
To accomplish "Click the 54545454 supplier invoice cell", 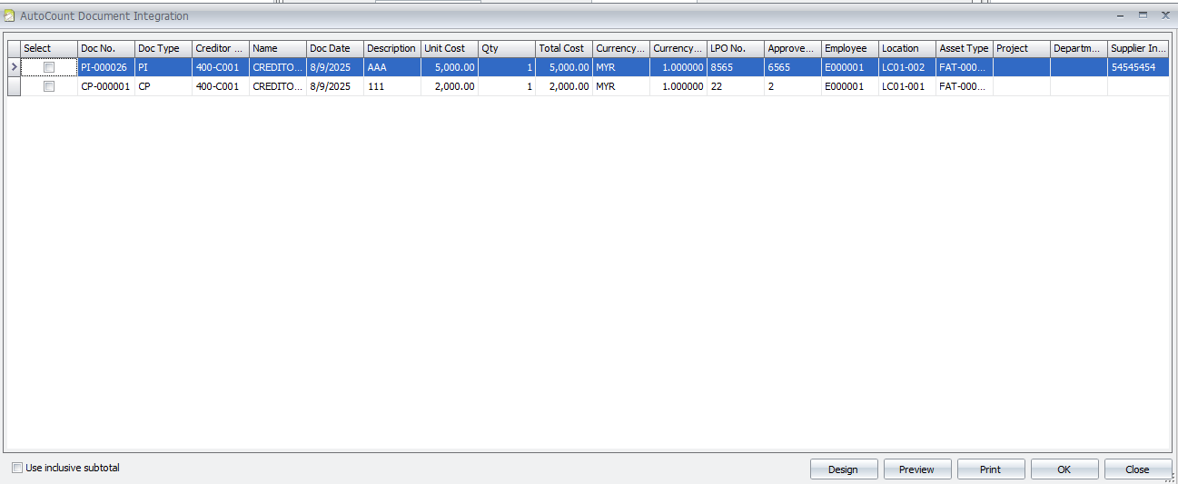I will pos(1138,67).
